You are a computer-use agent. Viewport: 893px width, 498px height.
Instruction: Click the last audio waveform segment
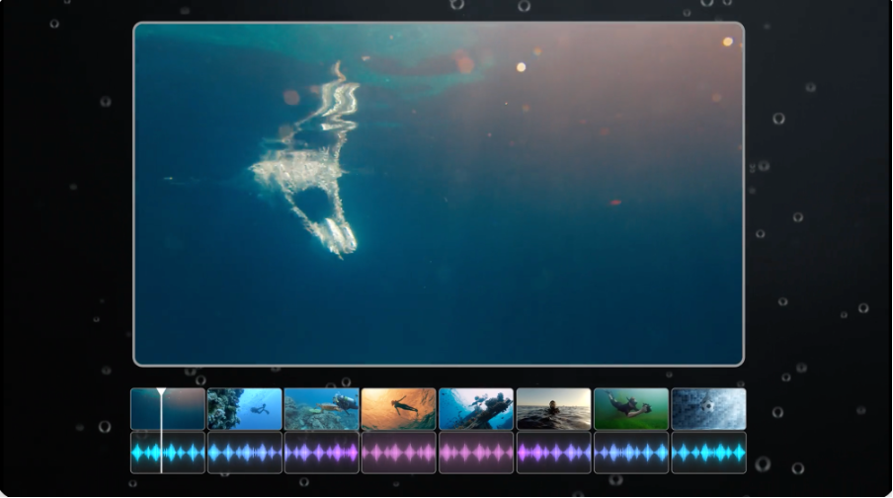coord(708,453)
